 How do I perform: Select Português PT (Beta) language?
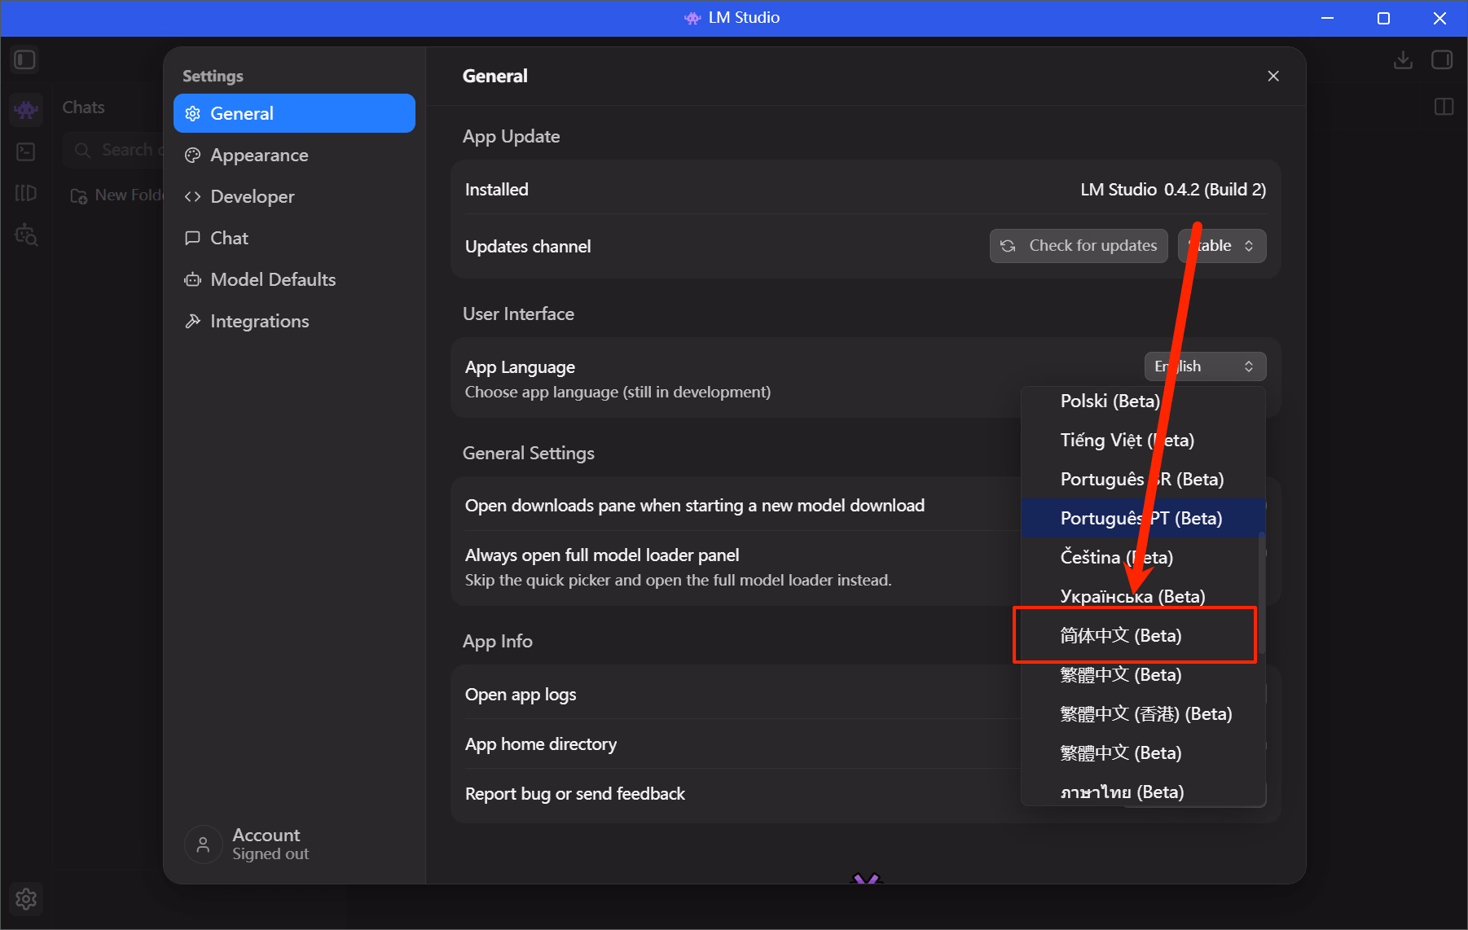pos(1143,518)
